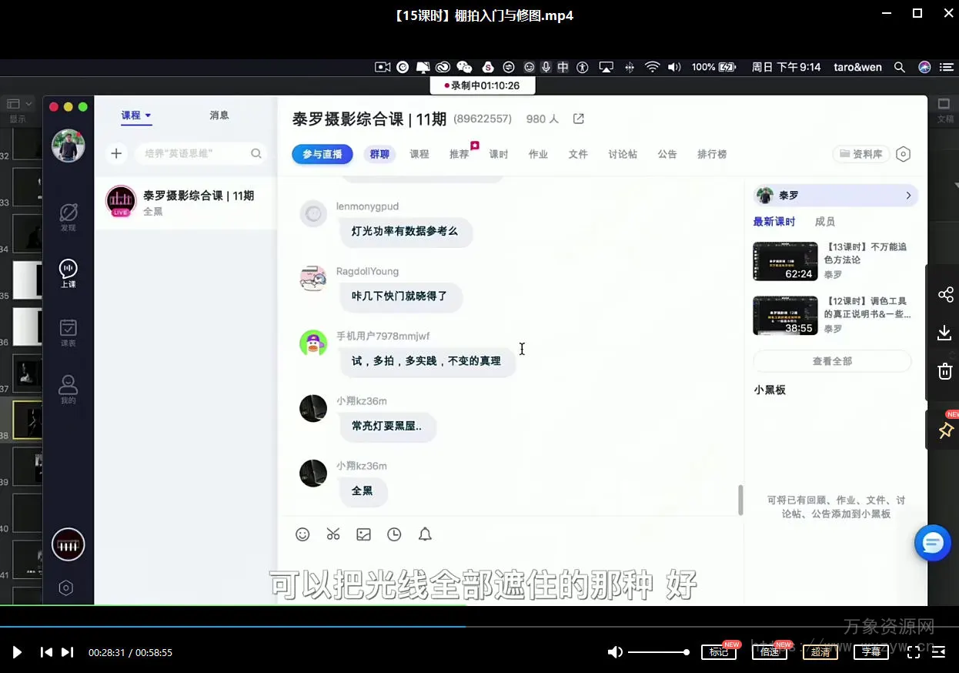
Task: Open chat history clock icon
Action: coord(394,534)
